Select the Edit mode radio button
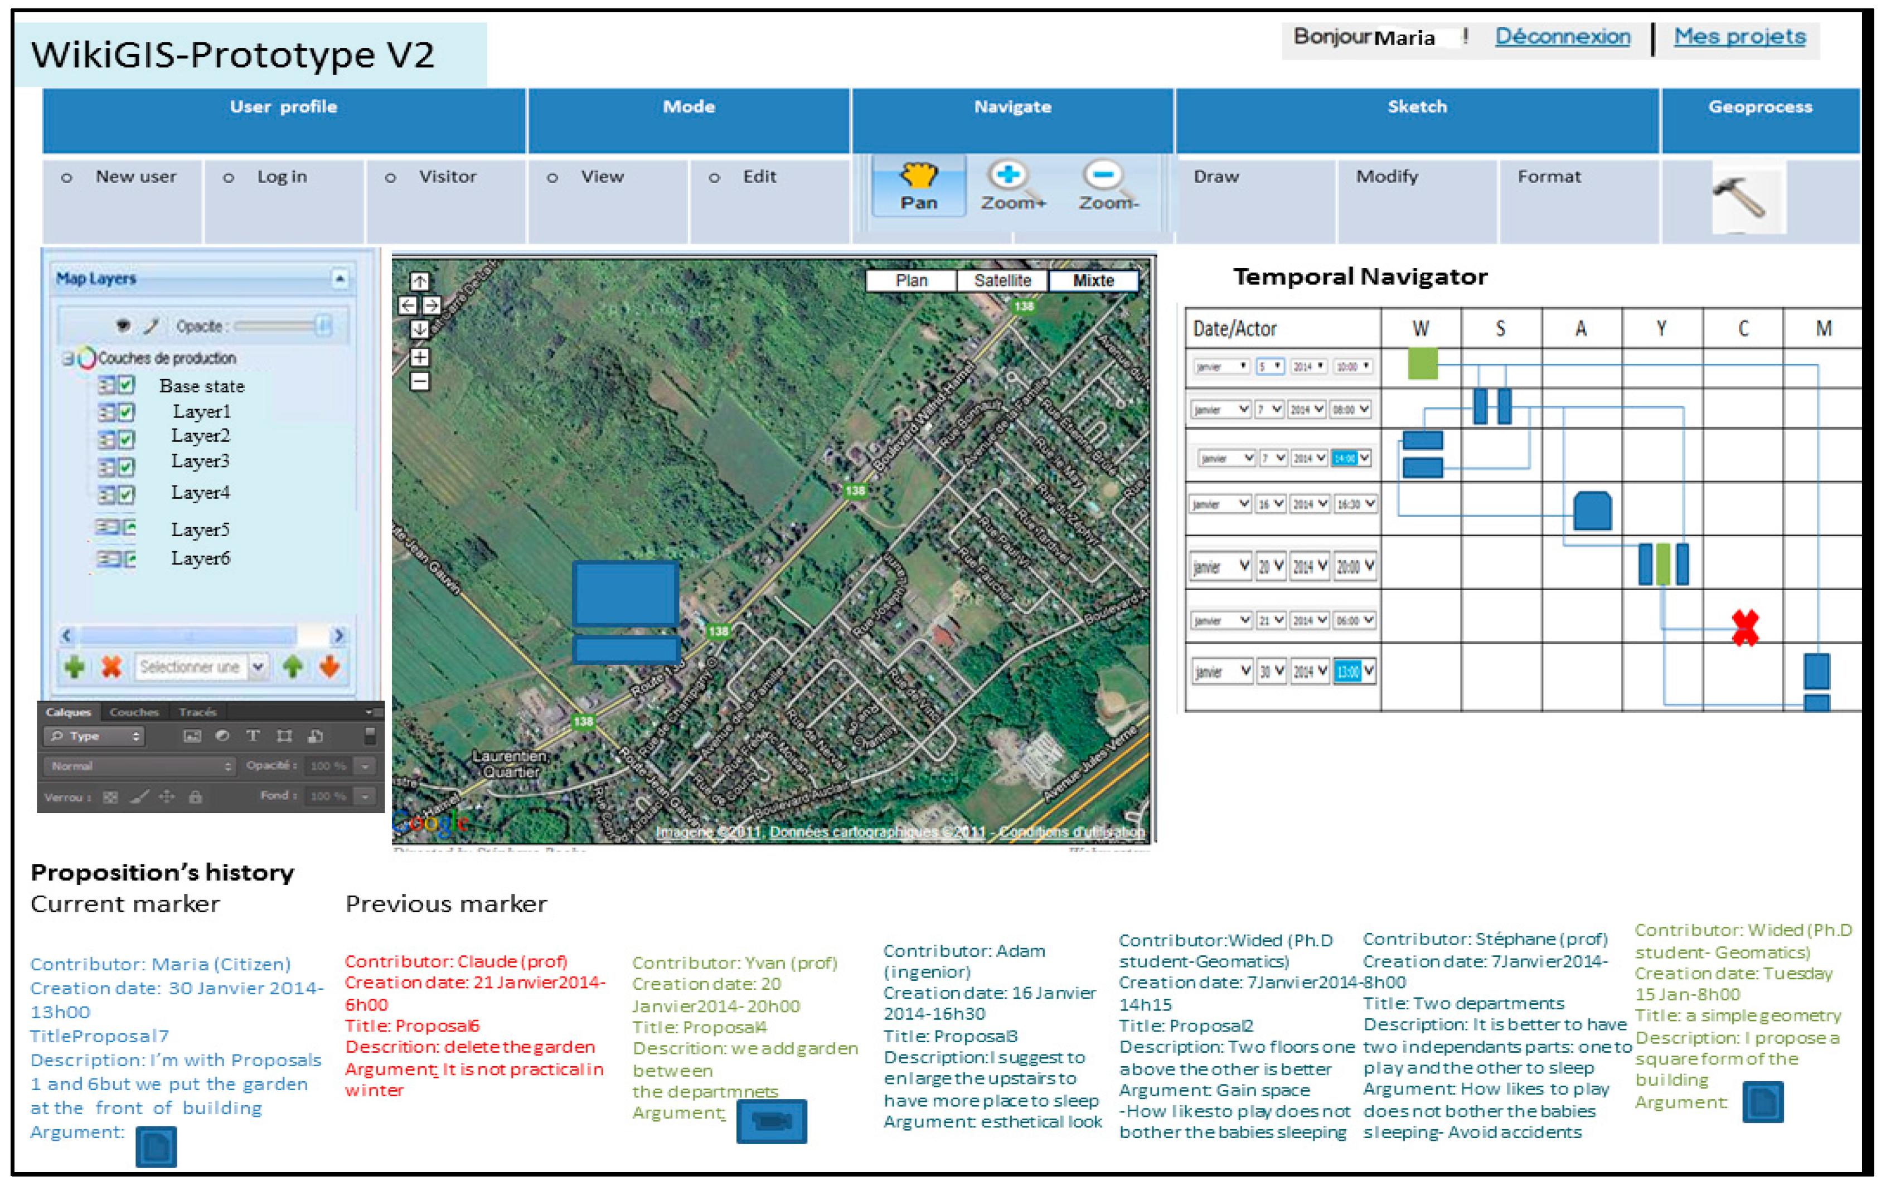Screen dimensions: 1886x1186 point(714,178)
